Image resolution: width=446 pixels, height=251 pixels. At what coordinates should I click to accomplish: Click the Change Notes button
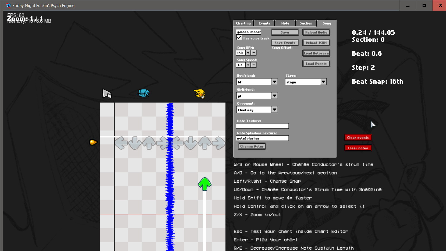click(x=252, y=146)
